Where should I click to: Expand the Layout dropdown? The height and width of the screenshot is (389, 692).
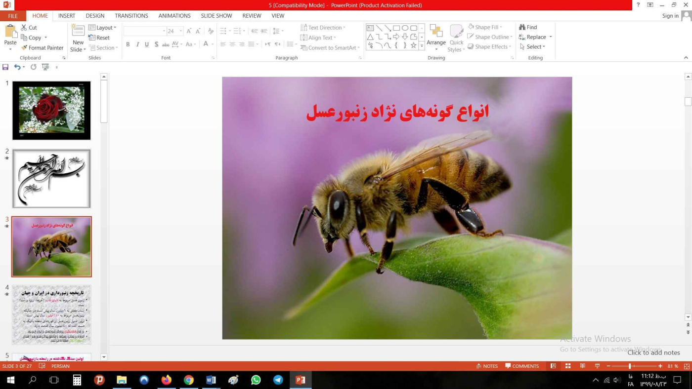pyautogui.click(x=102, y=28)
